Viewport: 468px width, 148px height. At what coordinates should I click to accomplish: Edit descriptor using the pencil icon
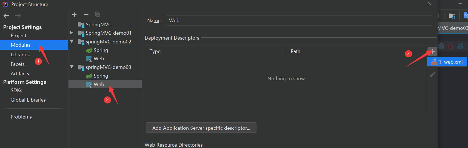433,75
